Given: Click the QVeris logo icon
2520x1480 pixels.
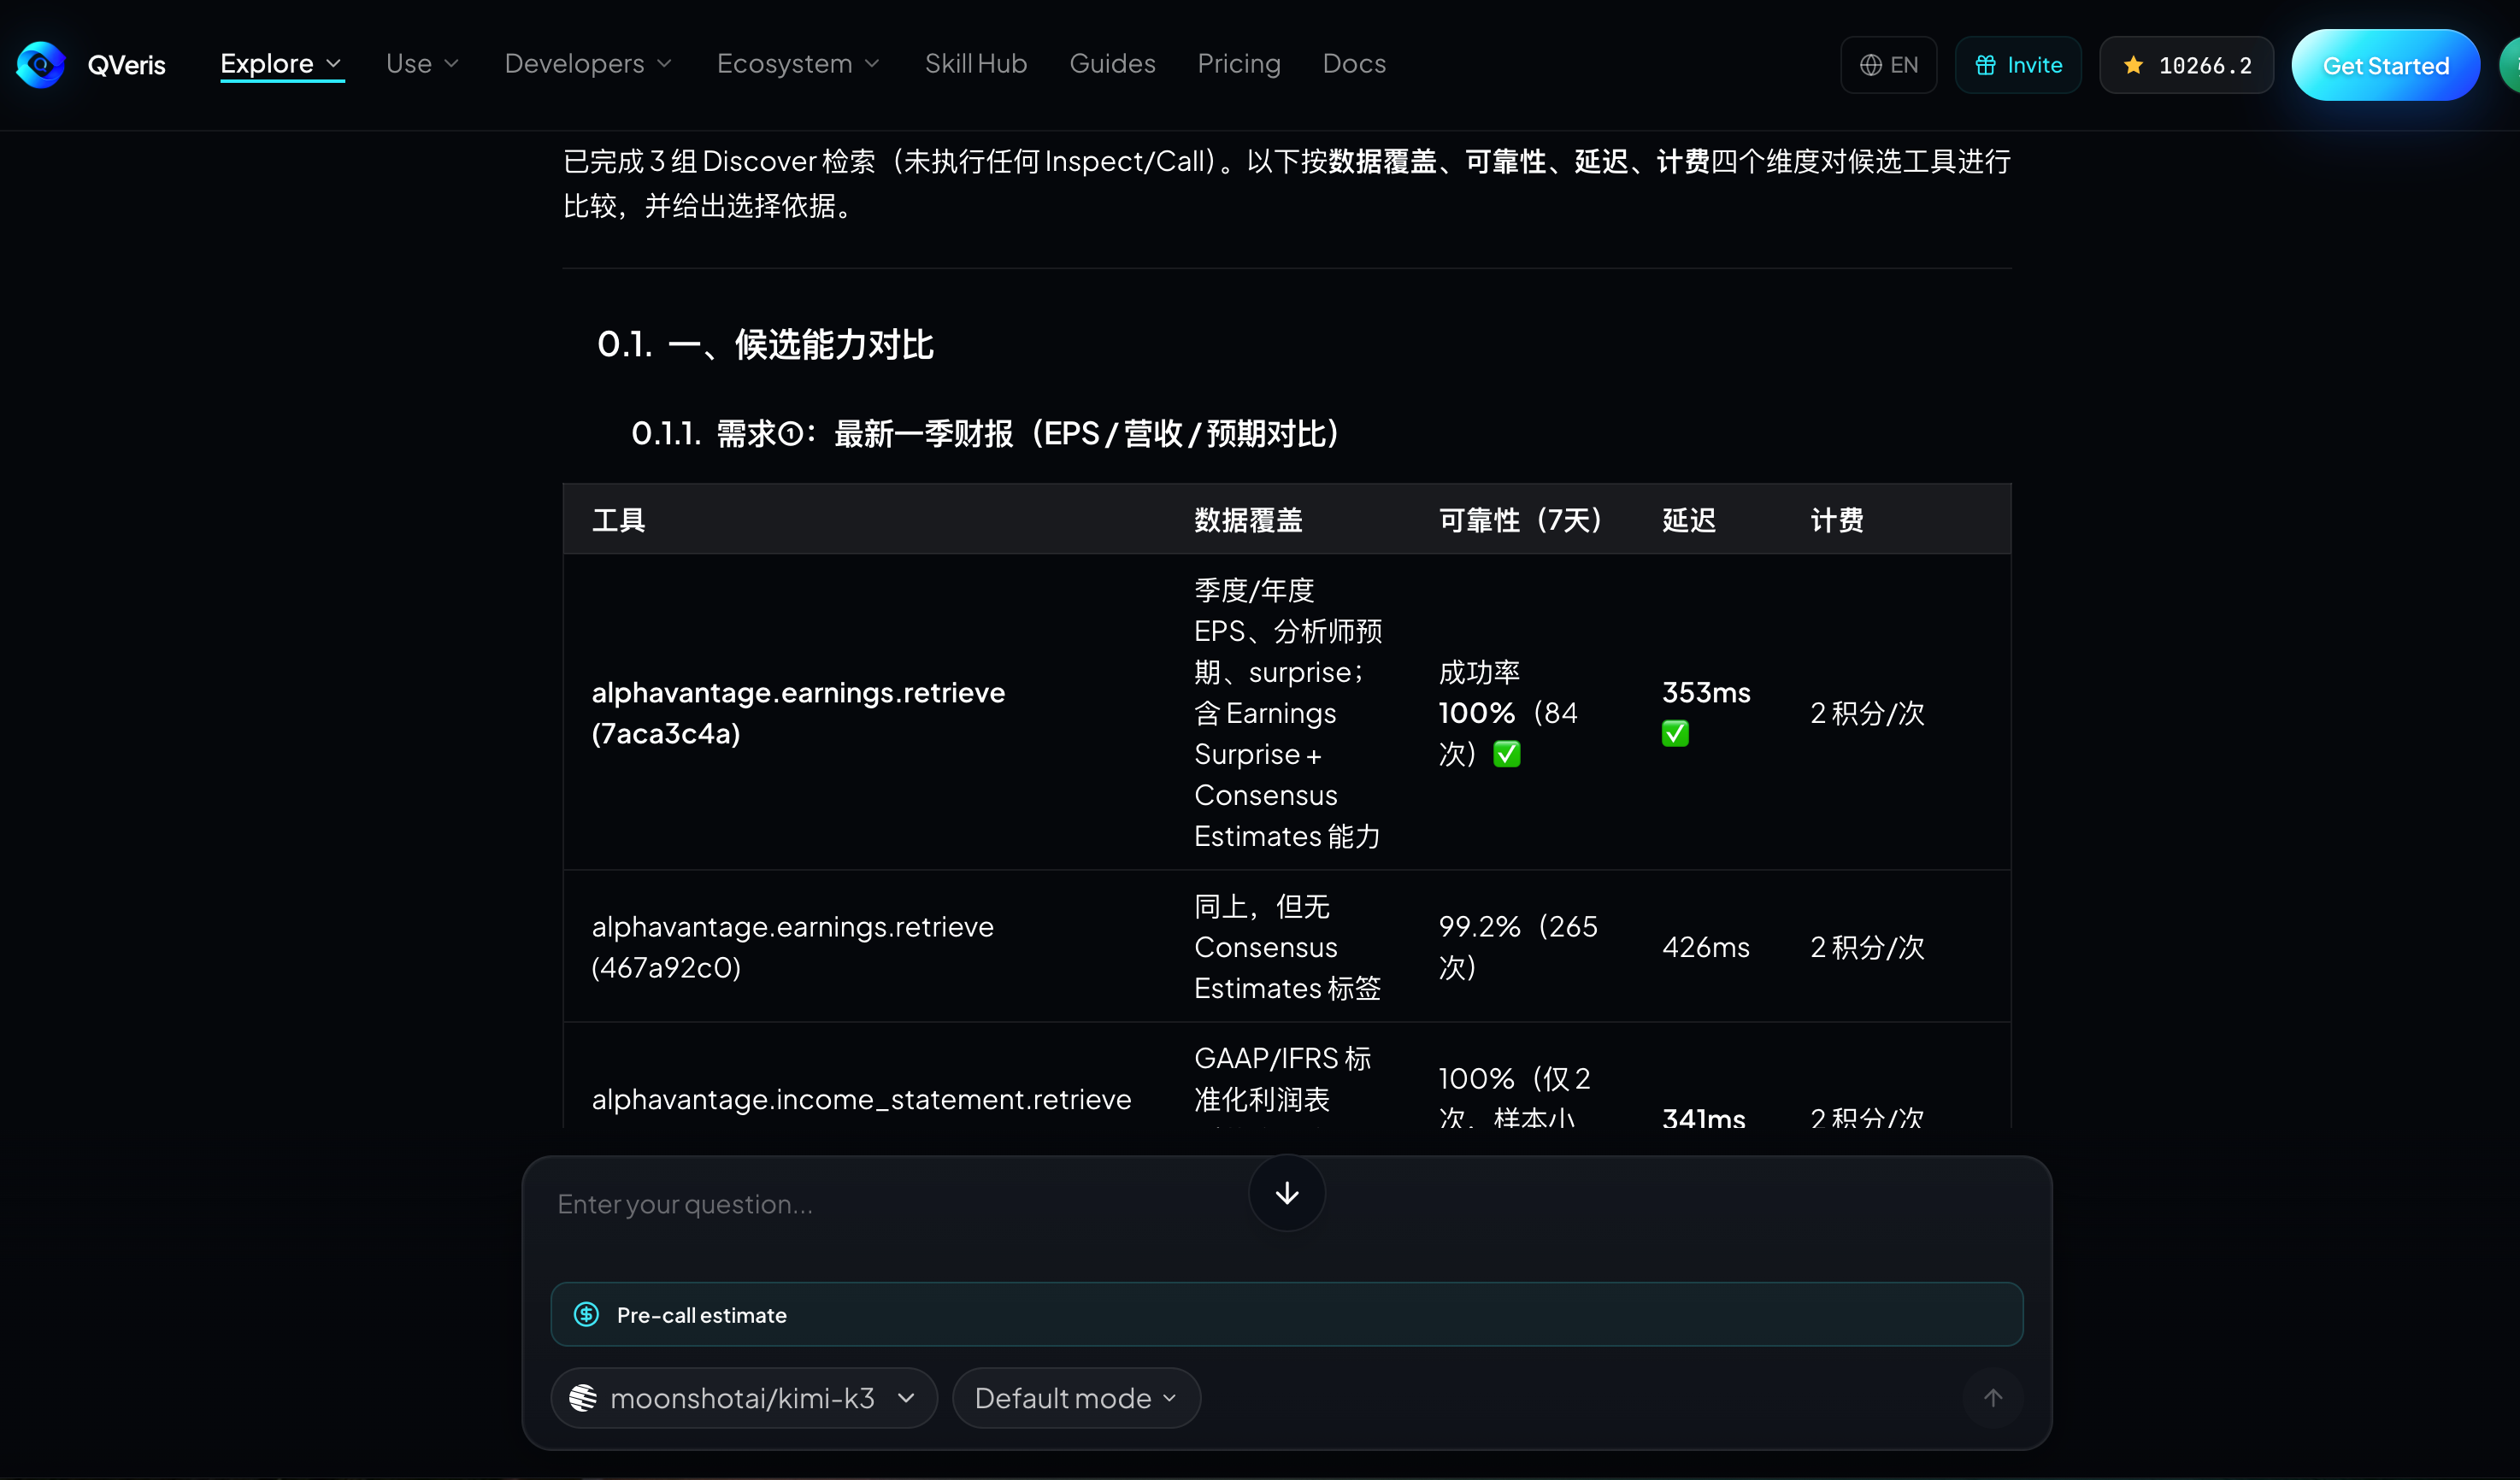Looking at the screenshot, I should click(41, 65).
